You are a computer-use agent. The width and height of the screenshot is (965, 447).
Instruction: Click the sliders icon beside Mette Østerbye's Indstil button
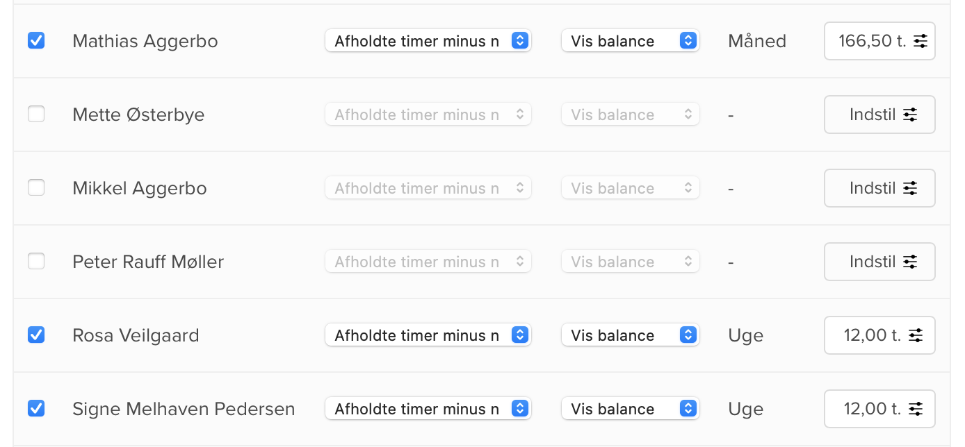[910, 114]
